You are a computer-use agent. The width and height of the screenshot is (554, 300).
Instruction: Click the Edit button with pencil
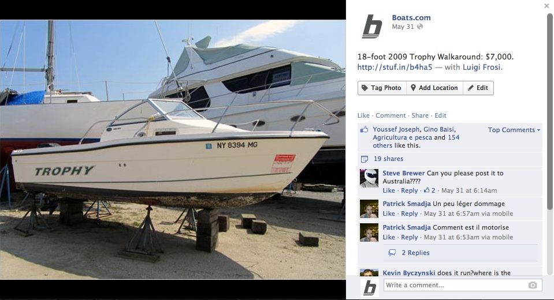[478, 88]
